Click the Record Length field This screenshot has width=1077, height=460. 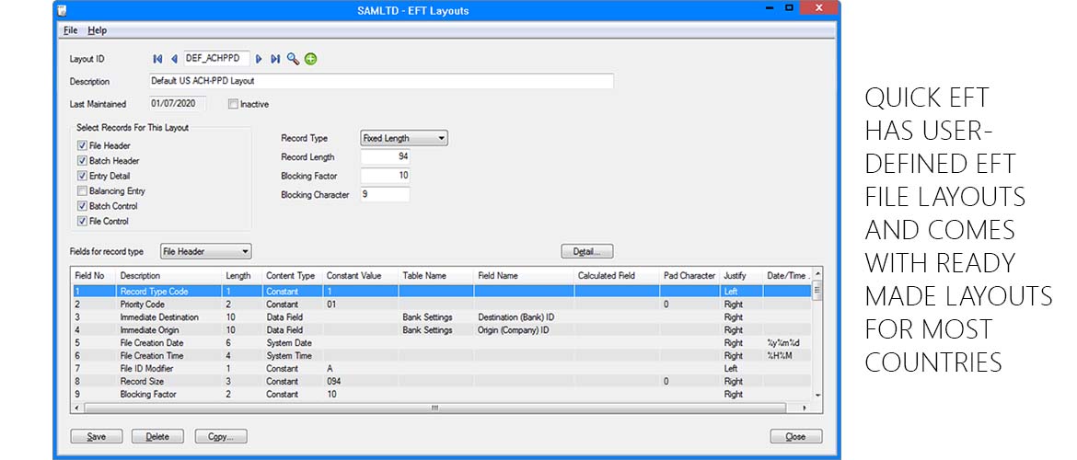[385, 156]
